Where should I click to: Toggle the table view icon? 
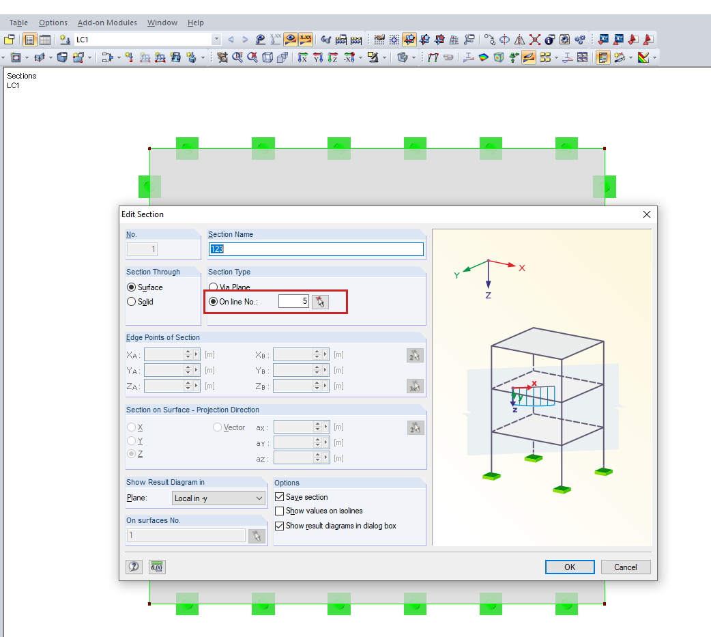click(x=45, y=40)
